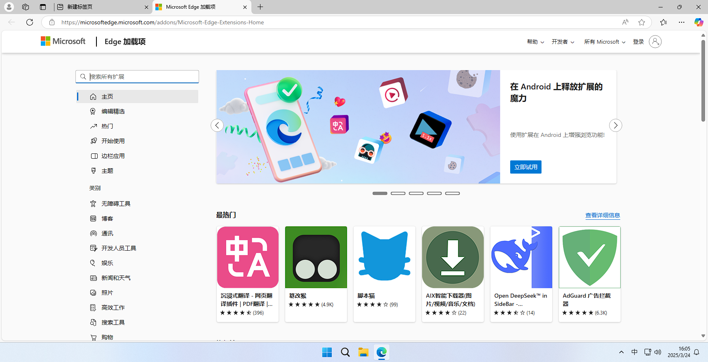Open the 脚本猫 extension card
The image size is (708, 362).
click(384, 274)
